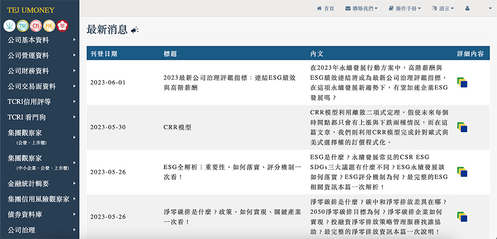The height and width of the screenshot is (239, 497).
Task: Go to 首頁 home page
Action: [326, 8]
